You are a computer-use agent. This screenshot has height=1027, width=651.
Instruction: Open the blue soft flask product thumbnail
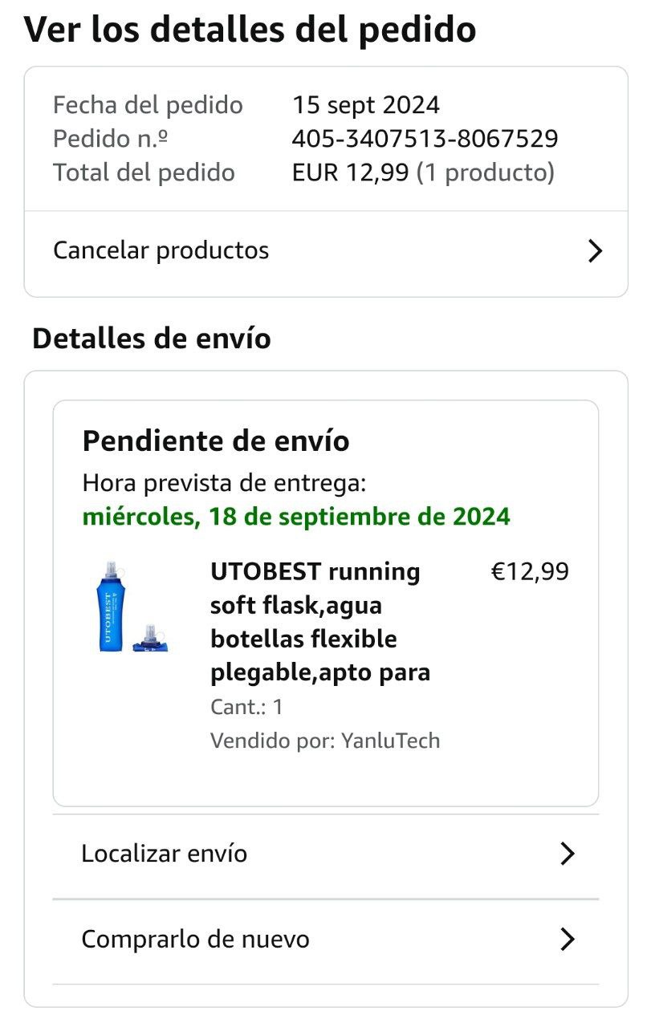(128, 607)
